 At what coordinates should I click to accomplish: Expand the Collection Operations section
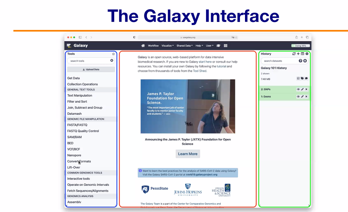point(83,84)
